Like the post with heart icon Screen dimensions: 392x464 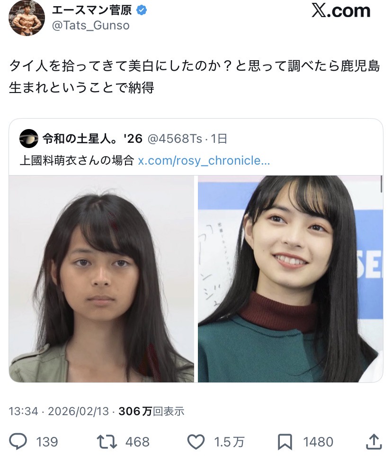click(x=196, y=442)
